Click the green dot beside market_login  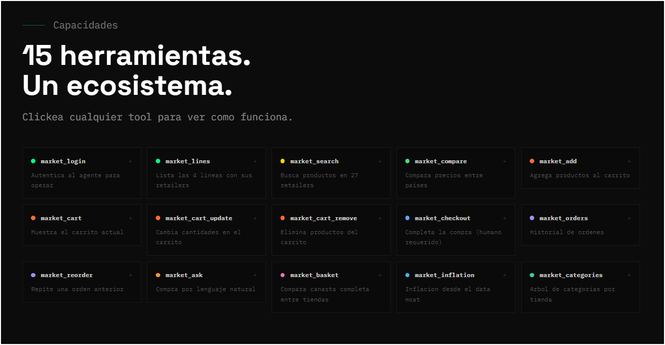pyautogui.click(x=33, y=161)
